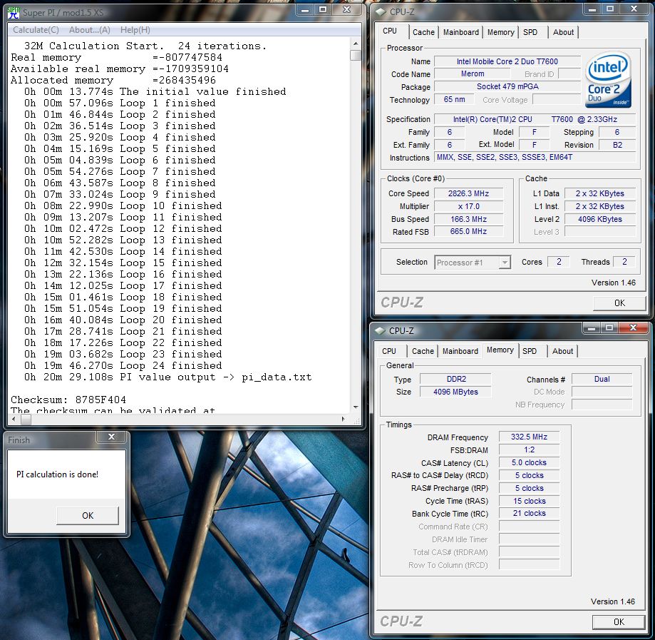The width and height of the screenshot is (655, 640).
Task: Click Channels # field showing Dual
Action: point(602,380)
